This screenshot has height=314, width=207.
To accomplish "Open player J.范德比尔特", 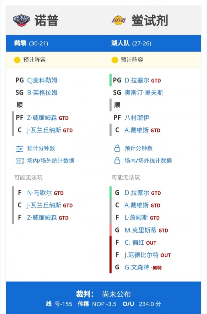I will pos(141,255).
